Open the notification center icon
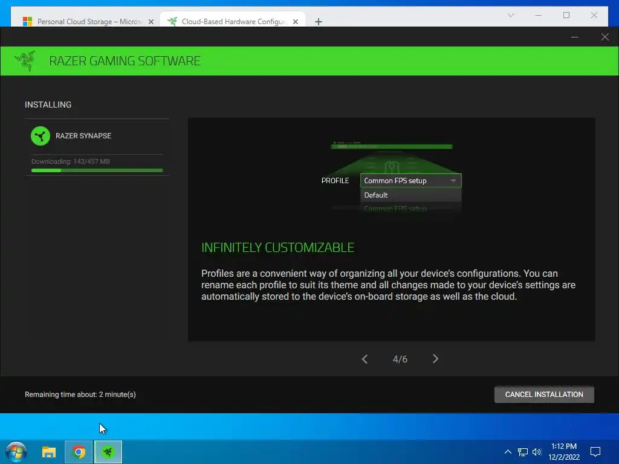This screenshot has height=464, width=619. point(595,452)
